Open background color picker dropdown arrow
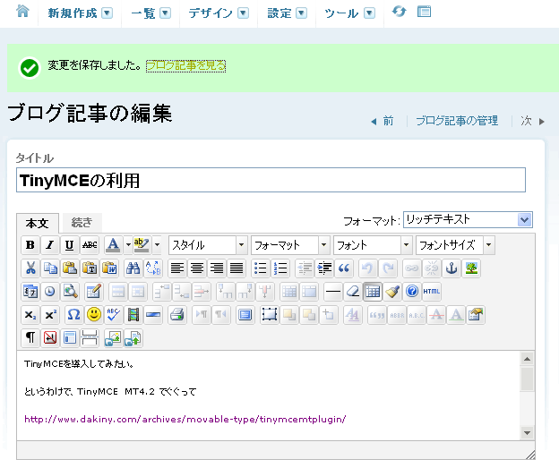The image size is (559, 468). (157, 245)
